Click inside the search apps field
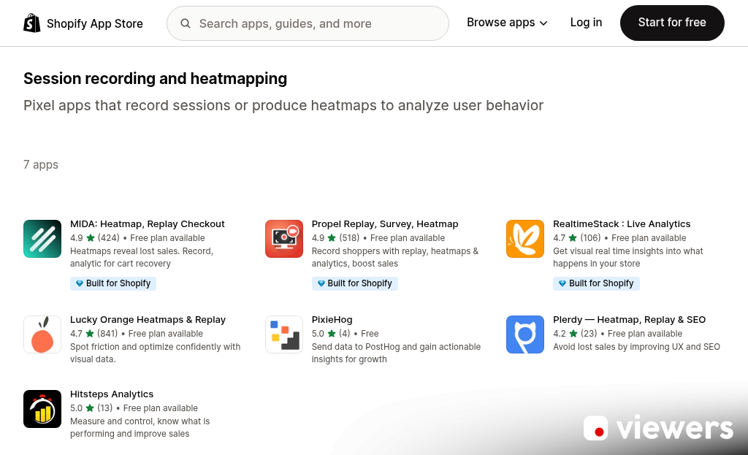 click(307, 23)
